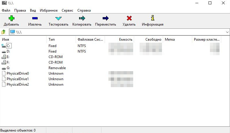Go up one folder level icon
This screenshot has width=230, height=133.
click(3, 32)
